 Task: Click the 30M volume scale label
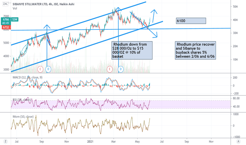click(x=235, y=33)
